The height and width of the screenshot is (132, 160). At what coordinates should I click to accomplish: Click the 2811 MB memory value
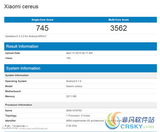click(x=71, y=96)
